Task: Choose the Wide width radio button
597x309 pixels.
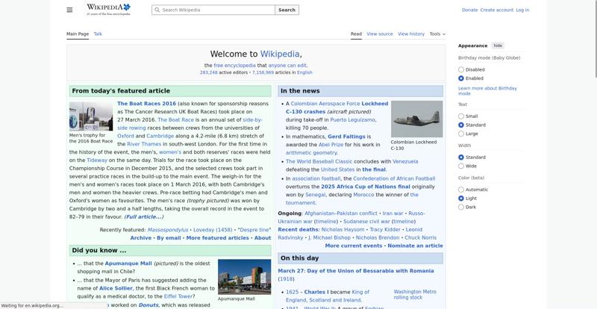Action: pyautogui.click(x=461, y=166)
